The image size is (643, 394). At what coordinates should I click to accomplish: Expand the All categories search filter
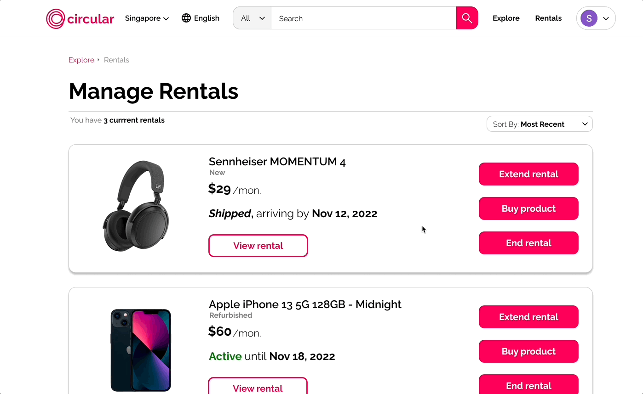253,18
